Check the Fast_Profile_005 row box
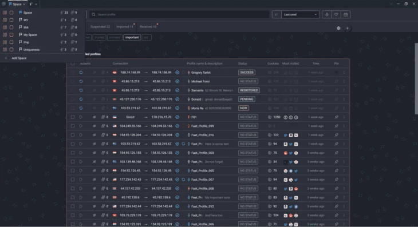The width and height of the screenshot is (418, 227). pyautogui.click(x=73, y=170)
